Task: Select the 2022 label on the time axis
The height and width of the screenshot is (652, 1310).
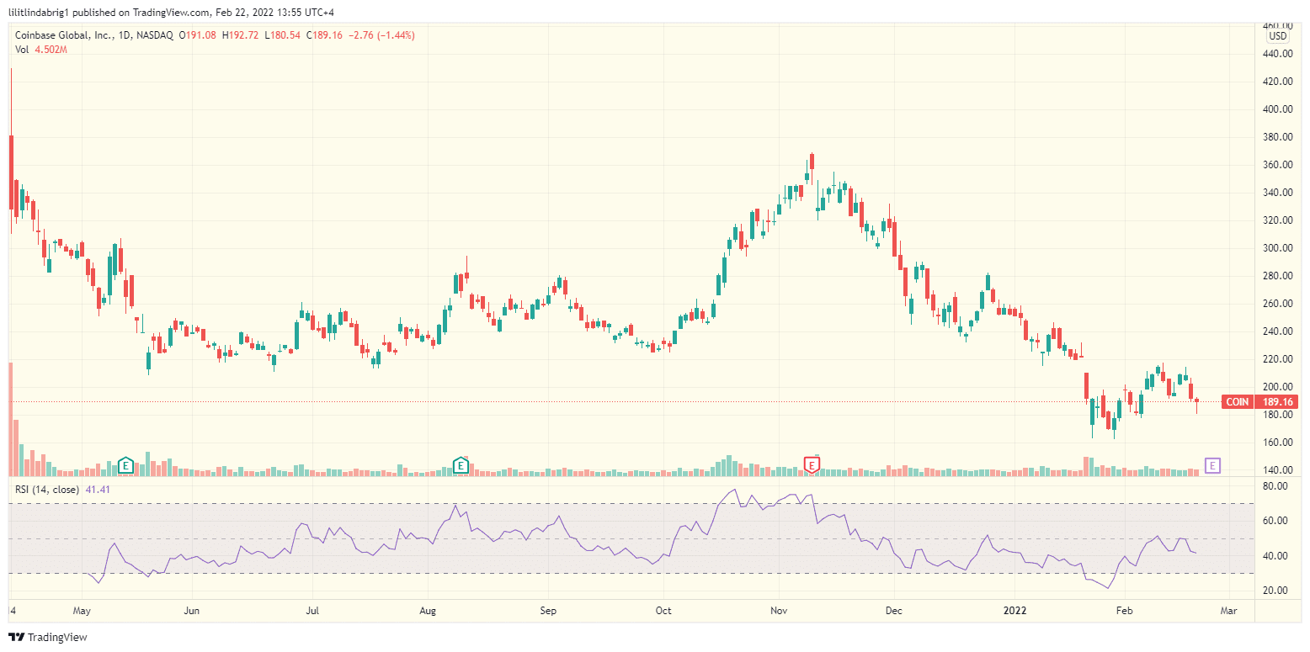Action: [1014, 611]
